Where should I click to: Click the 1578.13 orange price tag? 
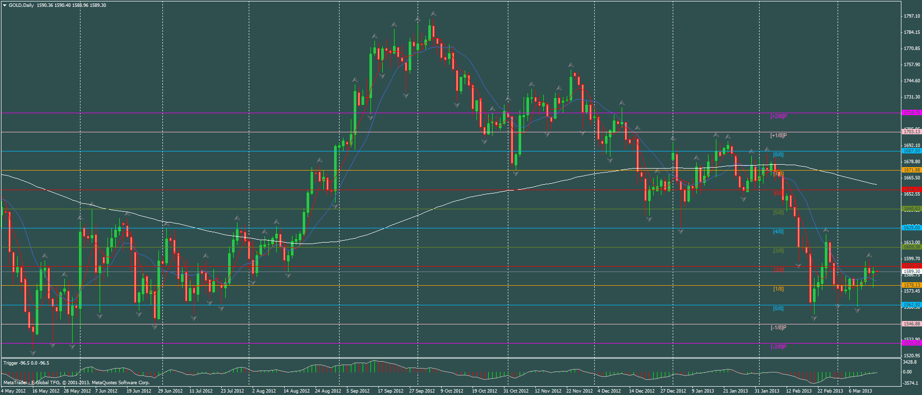coord(912,285)
